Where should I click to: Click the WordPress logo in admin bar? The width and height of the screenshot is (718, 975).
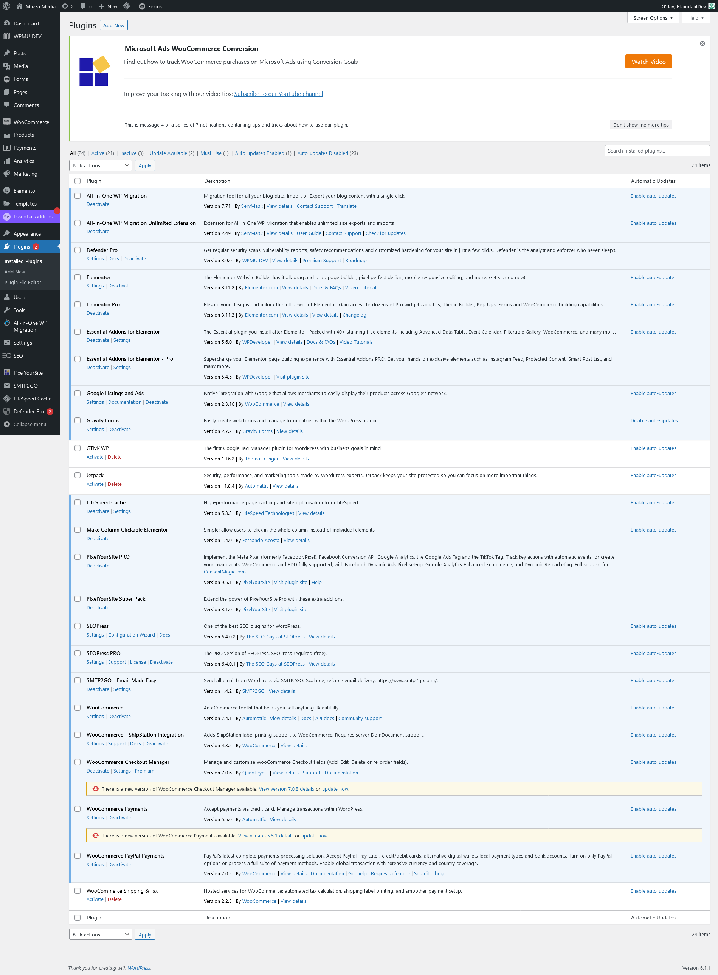(6, 6)
